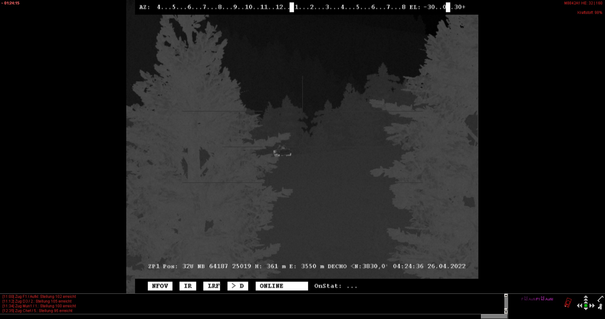
Task: Toggle the LRF laser rangefinder
Action: point(212,286)
